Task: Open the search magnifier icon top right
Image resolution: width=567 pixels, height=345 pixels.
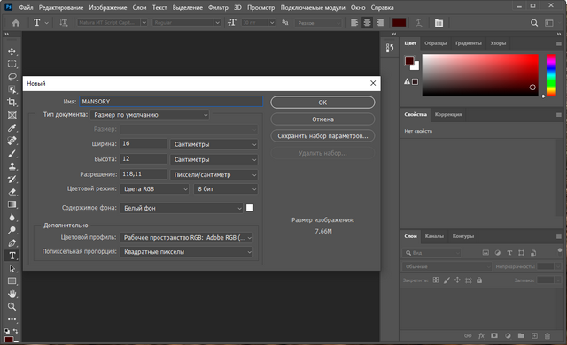Action: coord(534,23)
